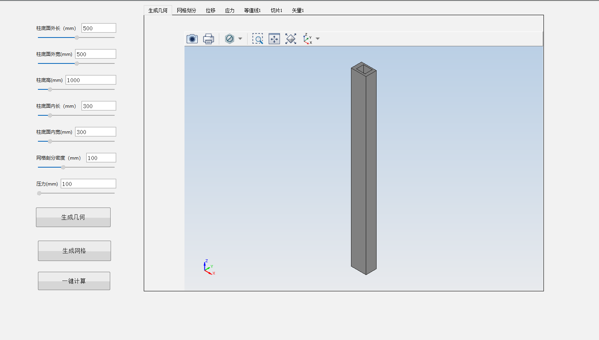Click the 柱底面外长 input field
Viewport: 599px width, 340px height.
click(99, 28)
